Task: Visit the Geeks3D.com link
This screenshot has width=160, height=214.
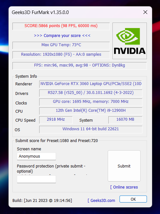Action: [x=101, y=201]
